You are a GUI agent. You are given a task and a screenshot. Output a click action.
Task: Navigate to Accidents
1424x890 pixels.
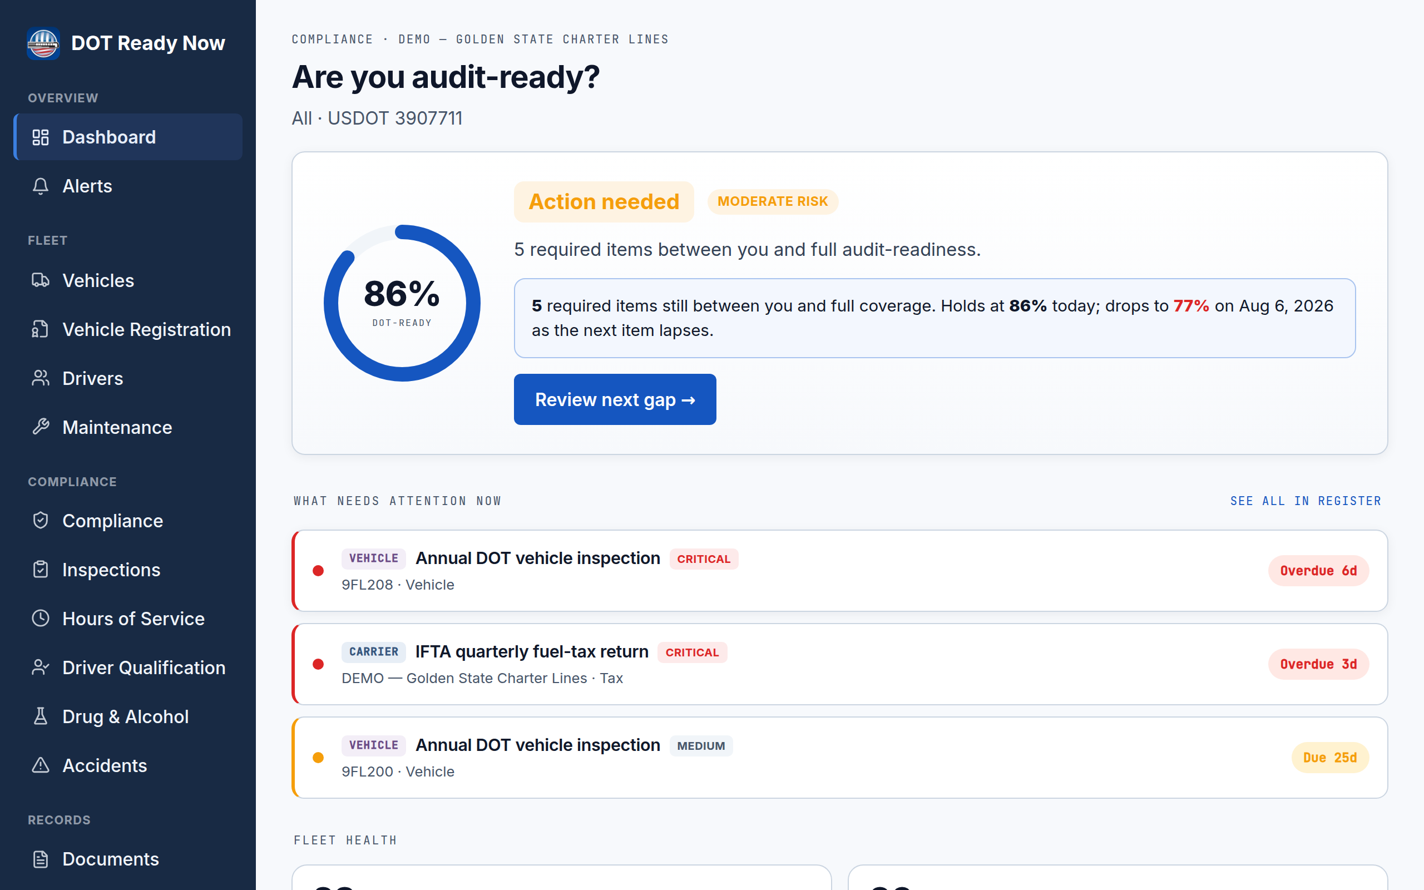pyautogui.click(x=128, y=765)
